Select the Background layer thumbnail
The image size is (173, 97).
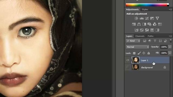[135, 67]
